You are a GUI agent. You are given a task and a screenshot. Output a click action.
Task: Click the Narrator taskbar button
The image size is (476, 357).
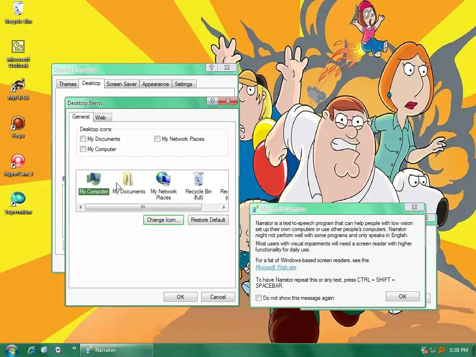click(x=117, y=350)
